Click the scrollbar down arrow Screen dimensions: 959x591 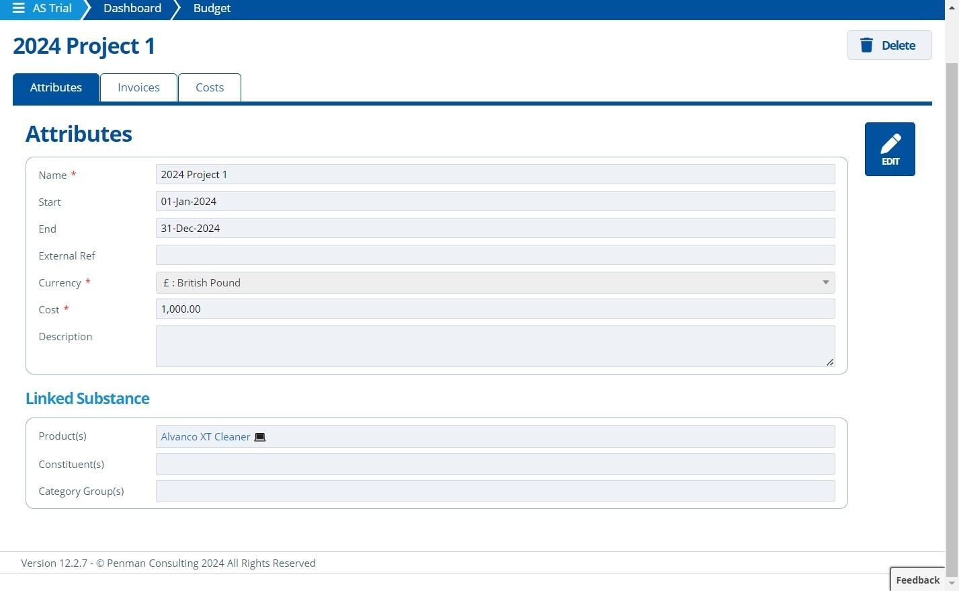[x=952, y=584]
